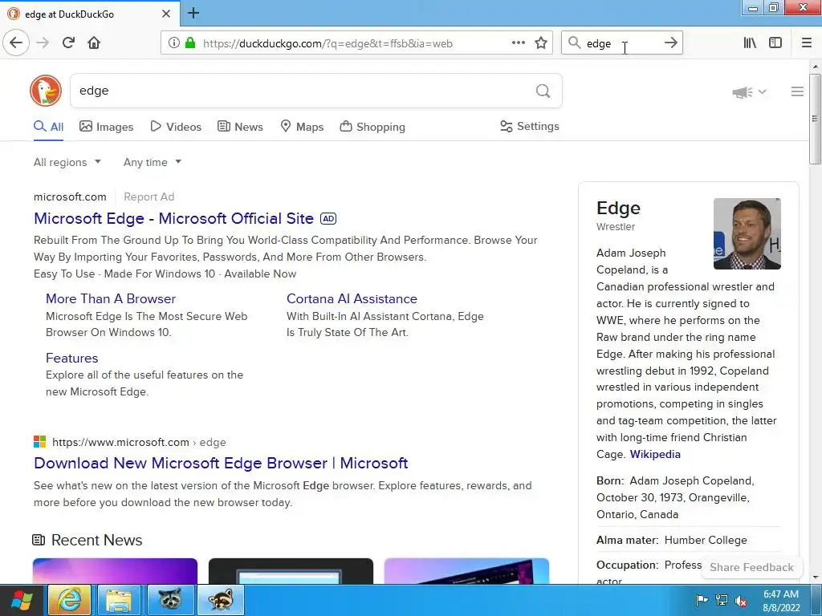Reload the current page
822x616 pixels.
[x=68, y=43]
